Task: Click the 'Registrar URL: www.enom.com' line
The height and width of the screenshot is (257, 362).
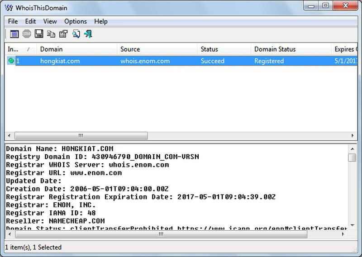Action: (x=64, y=173)
